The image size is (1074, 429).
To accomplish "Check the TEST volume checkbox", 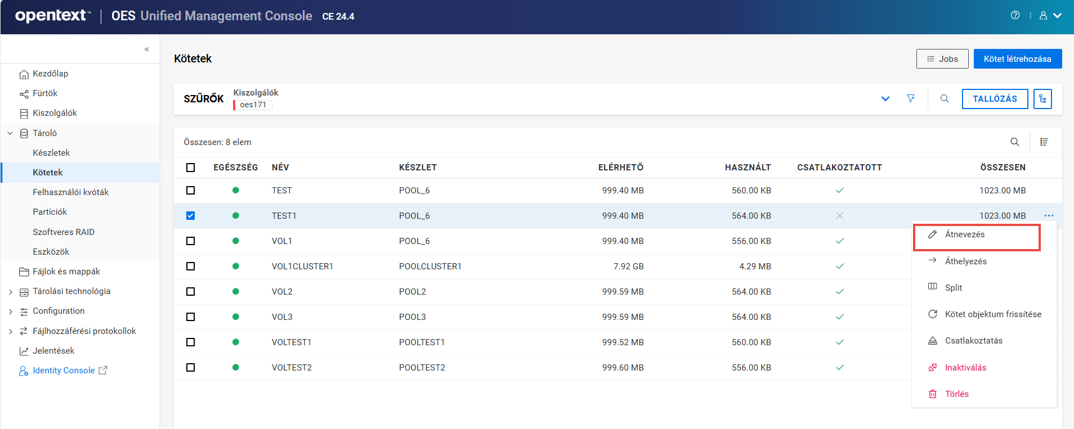I will pyautogui.click(x=191, y=191).
